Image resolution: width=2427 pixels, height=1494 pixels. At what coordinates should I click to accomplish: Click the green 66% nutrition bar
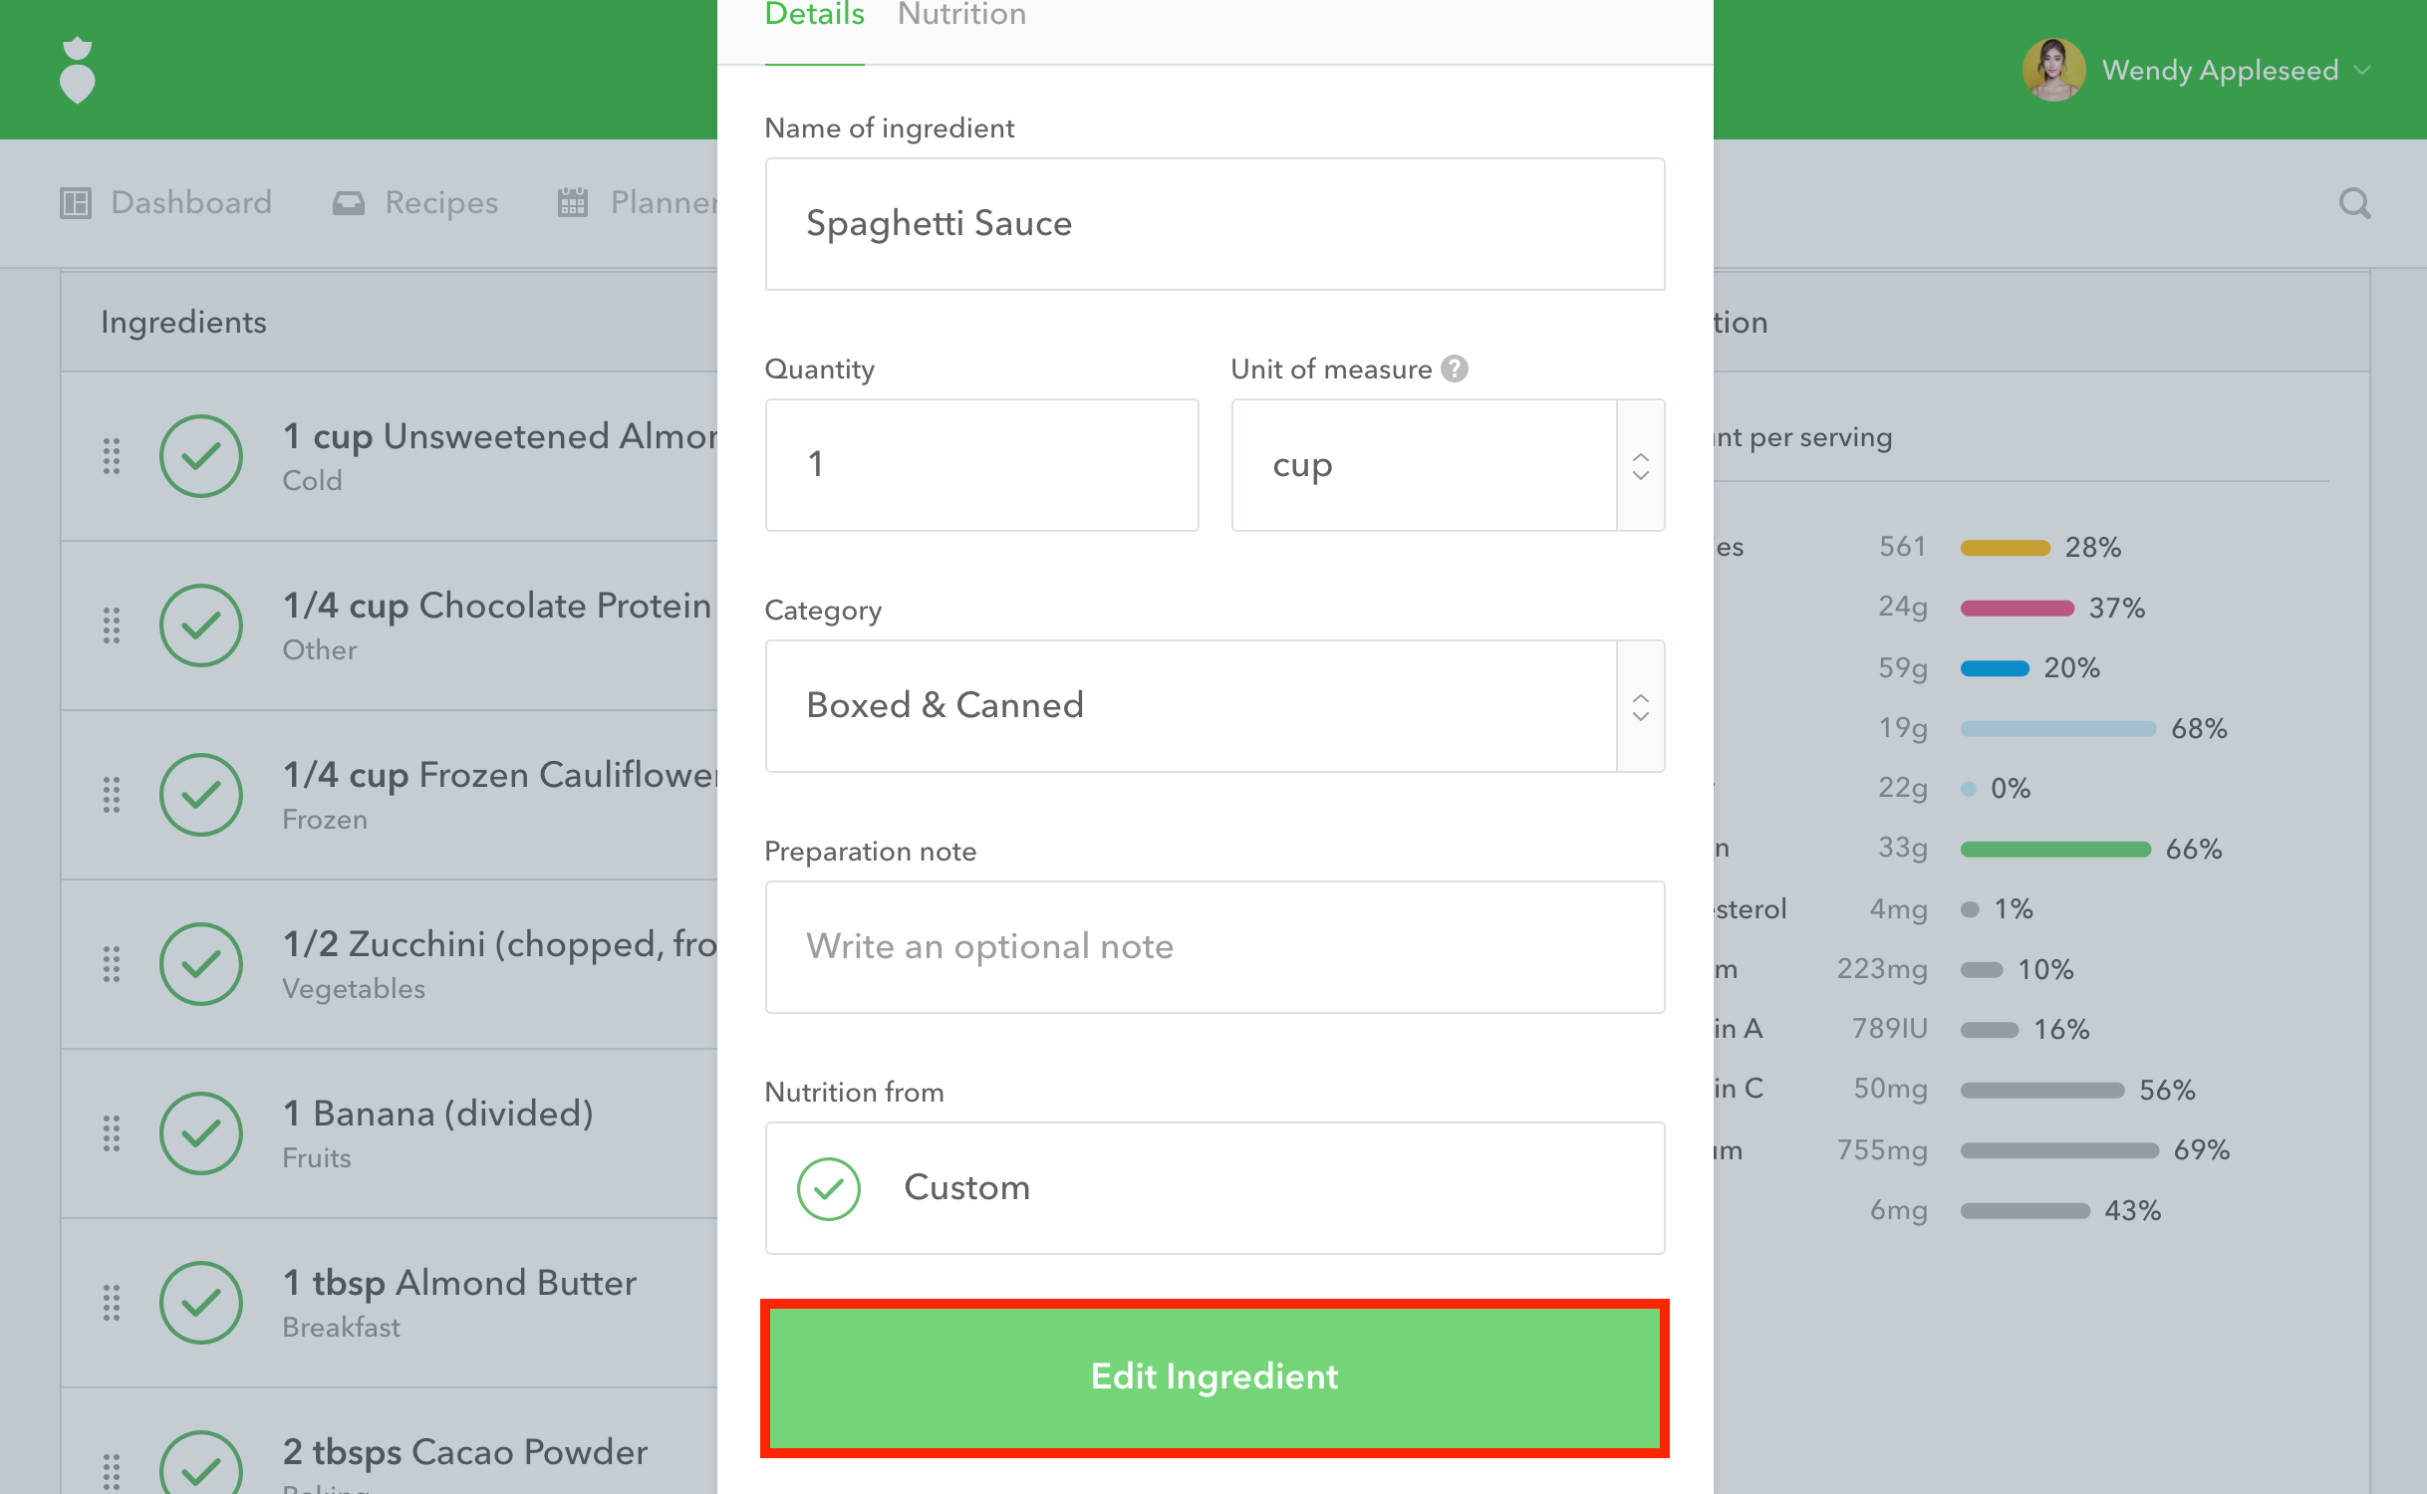coord(2055,850)
